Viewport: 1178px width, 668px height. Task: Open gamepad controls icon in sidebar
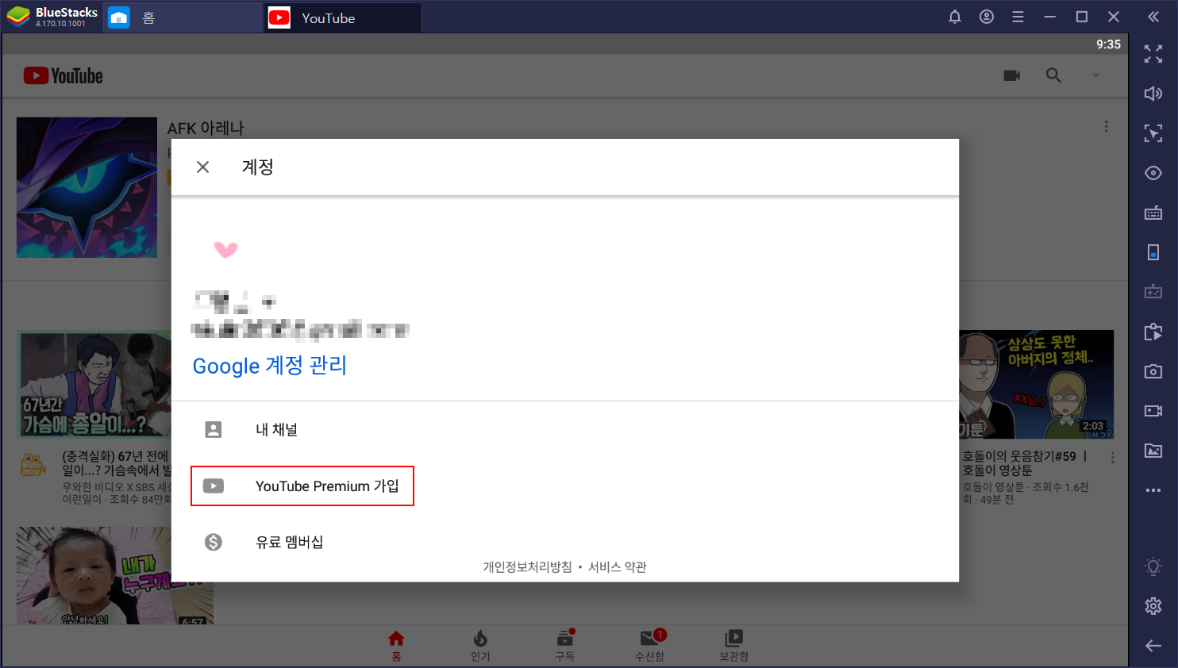pyautogui.click(x=1153, y=292)
